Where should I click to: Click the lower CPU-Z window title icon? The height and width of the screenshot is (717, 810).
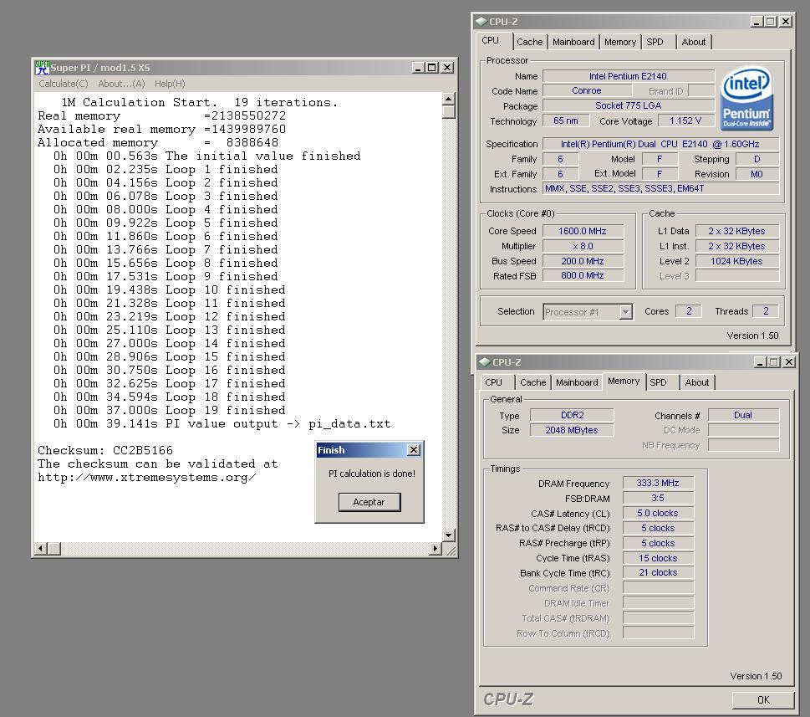[x=485, y=362]
